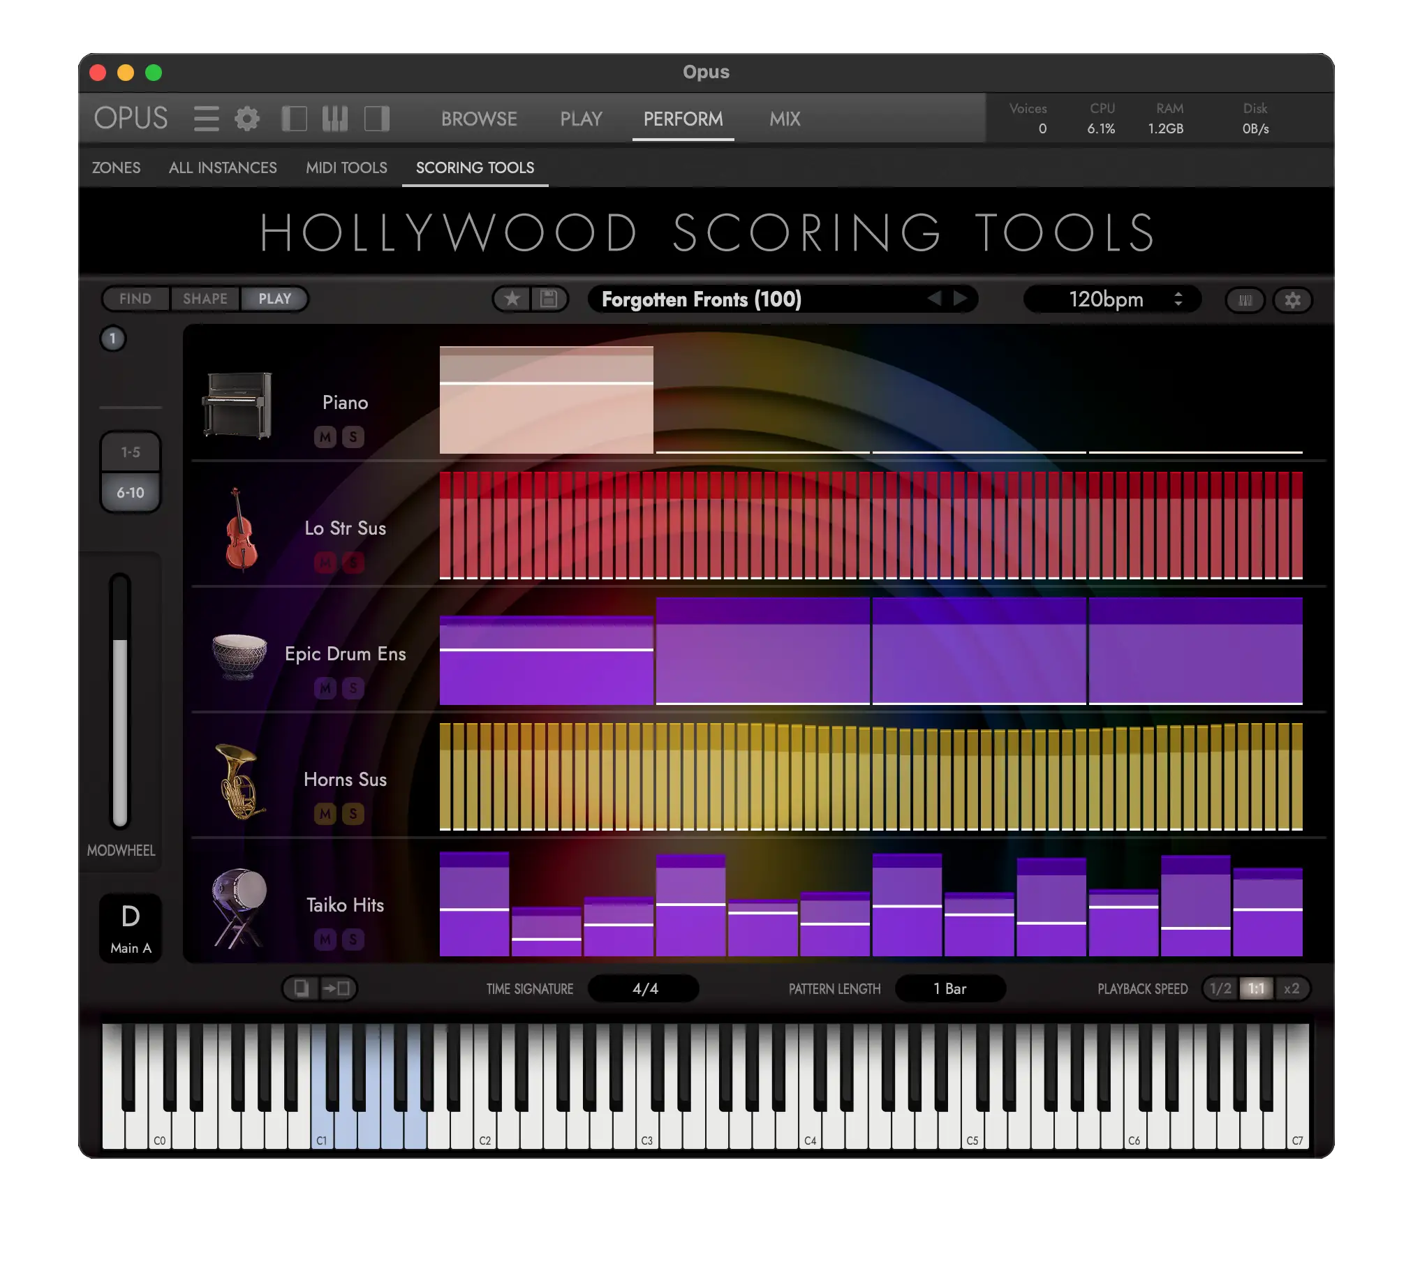Open the ZONES sub-tab
The height and width of the screenshot is (1262, 1413).
pyautogui.click(x=116, y=168)
